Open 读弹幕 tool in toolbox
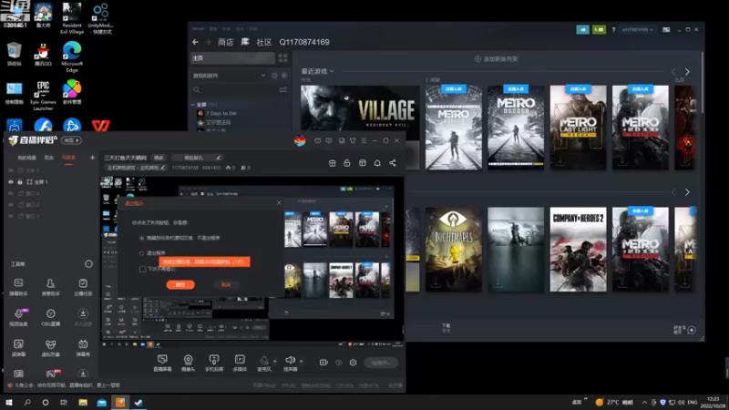 tap(18, 348)
